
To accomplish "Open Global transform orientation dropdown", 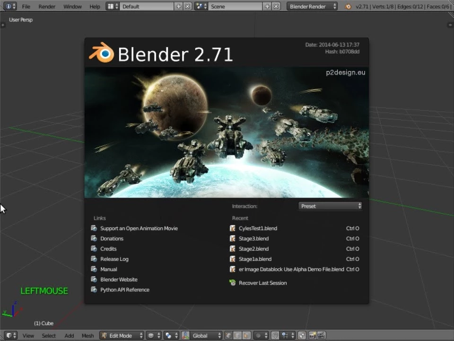I will 206,335.
